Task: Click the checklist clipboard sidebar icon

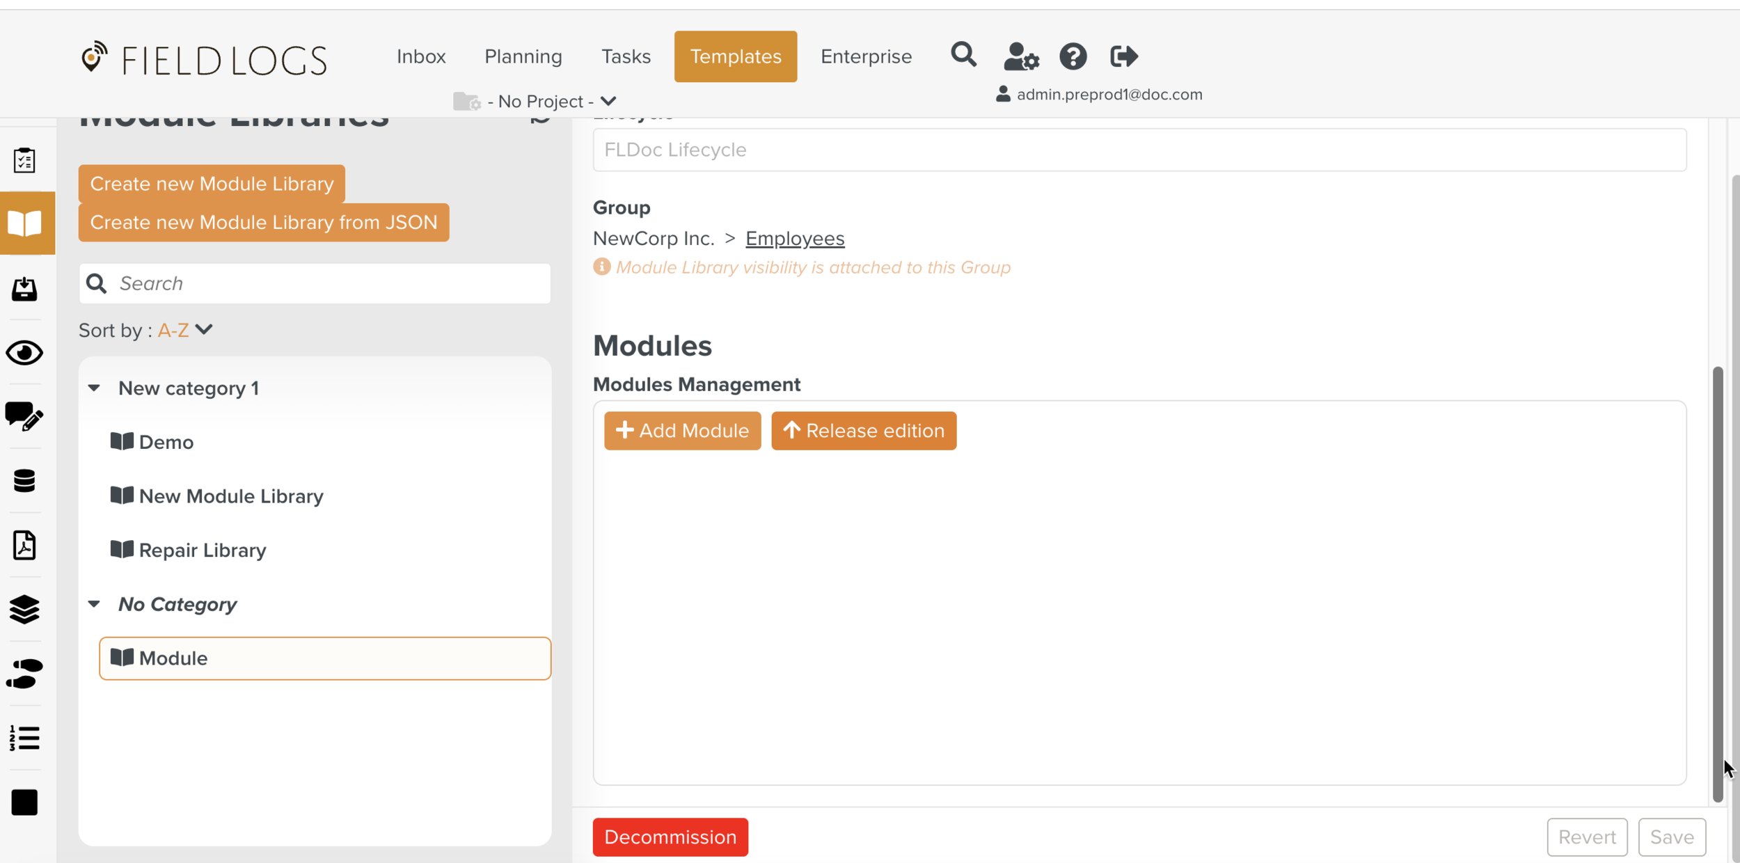Action: point(24,160)
